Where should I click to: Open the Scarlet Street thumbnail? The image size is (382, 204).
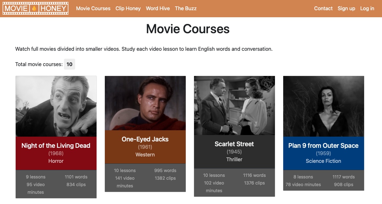point(234,105)
